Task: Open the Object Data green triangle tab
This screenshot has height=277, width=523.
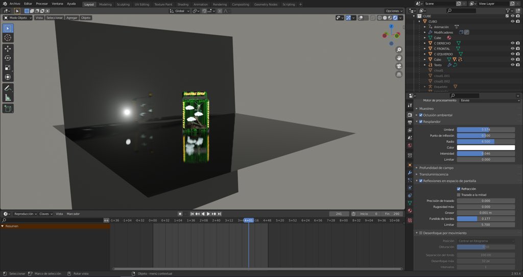Action: pyautogui.click(x=410, y=203)
